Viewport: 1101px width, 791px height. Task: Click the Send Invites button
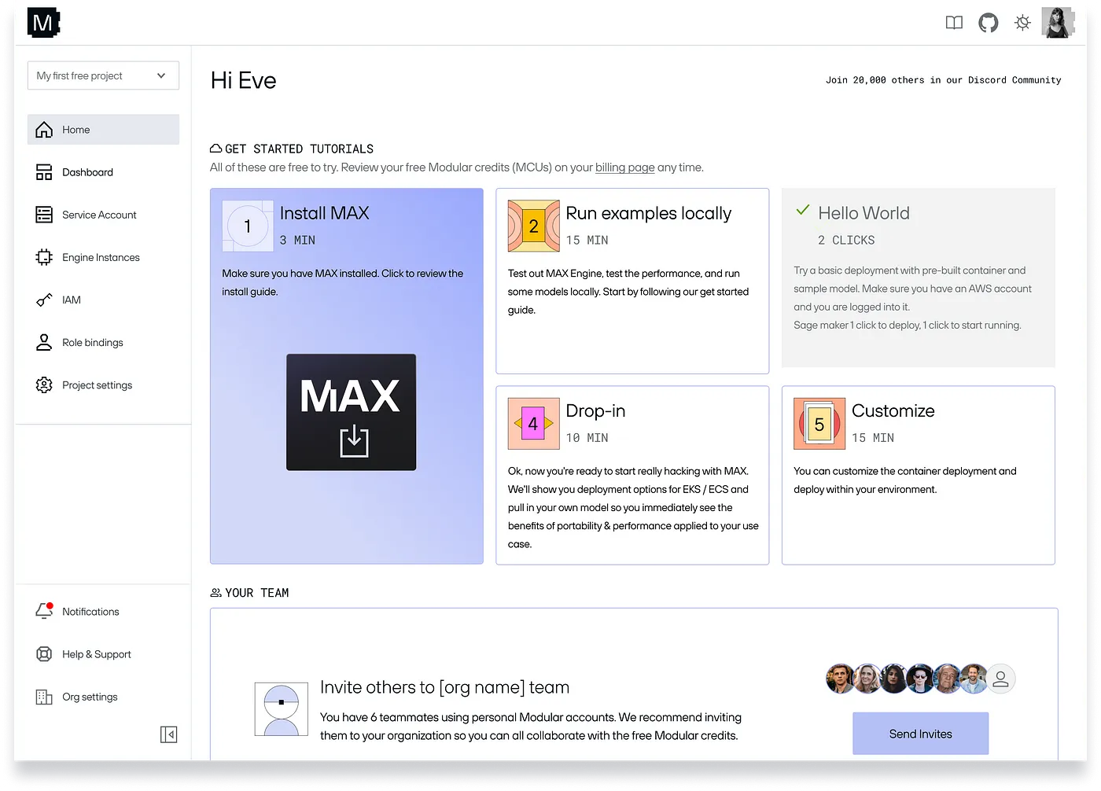point(921,734)
